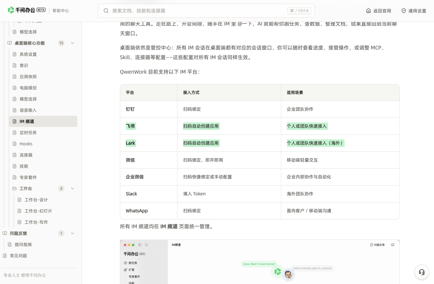Collapse the 桌面端核心功能 section chevron
This screenshot has width=434, height=284.
click(x=72, y=43)
